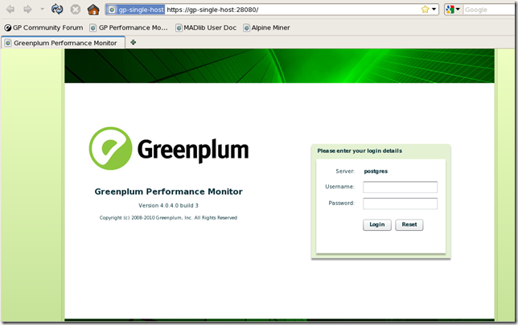Open the Alpine Miner bookmark
Screen dimensions: 518x325
coord(266,27)
